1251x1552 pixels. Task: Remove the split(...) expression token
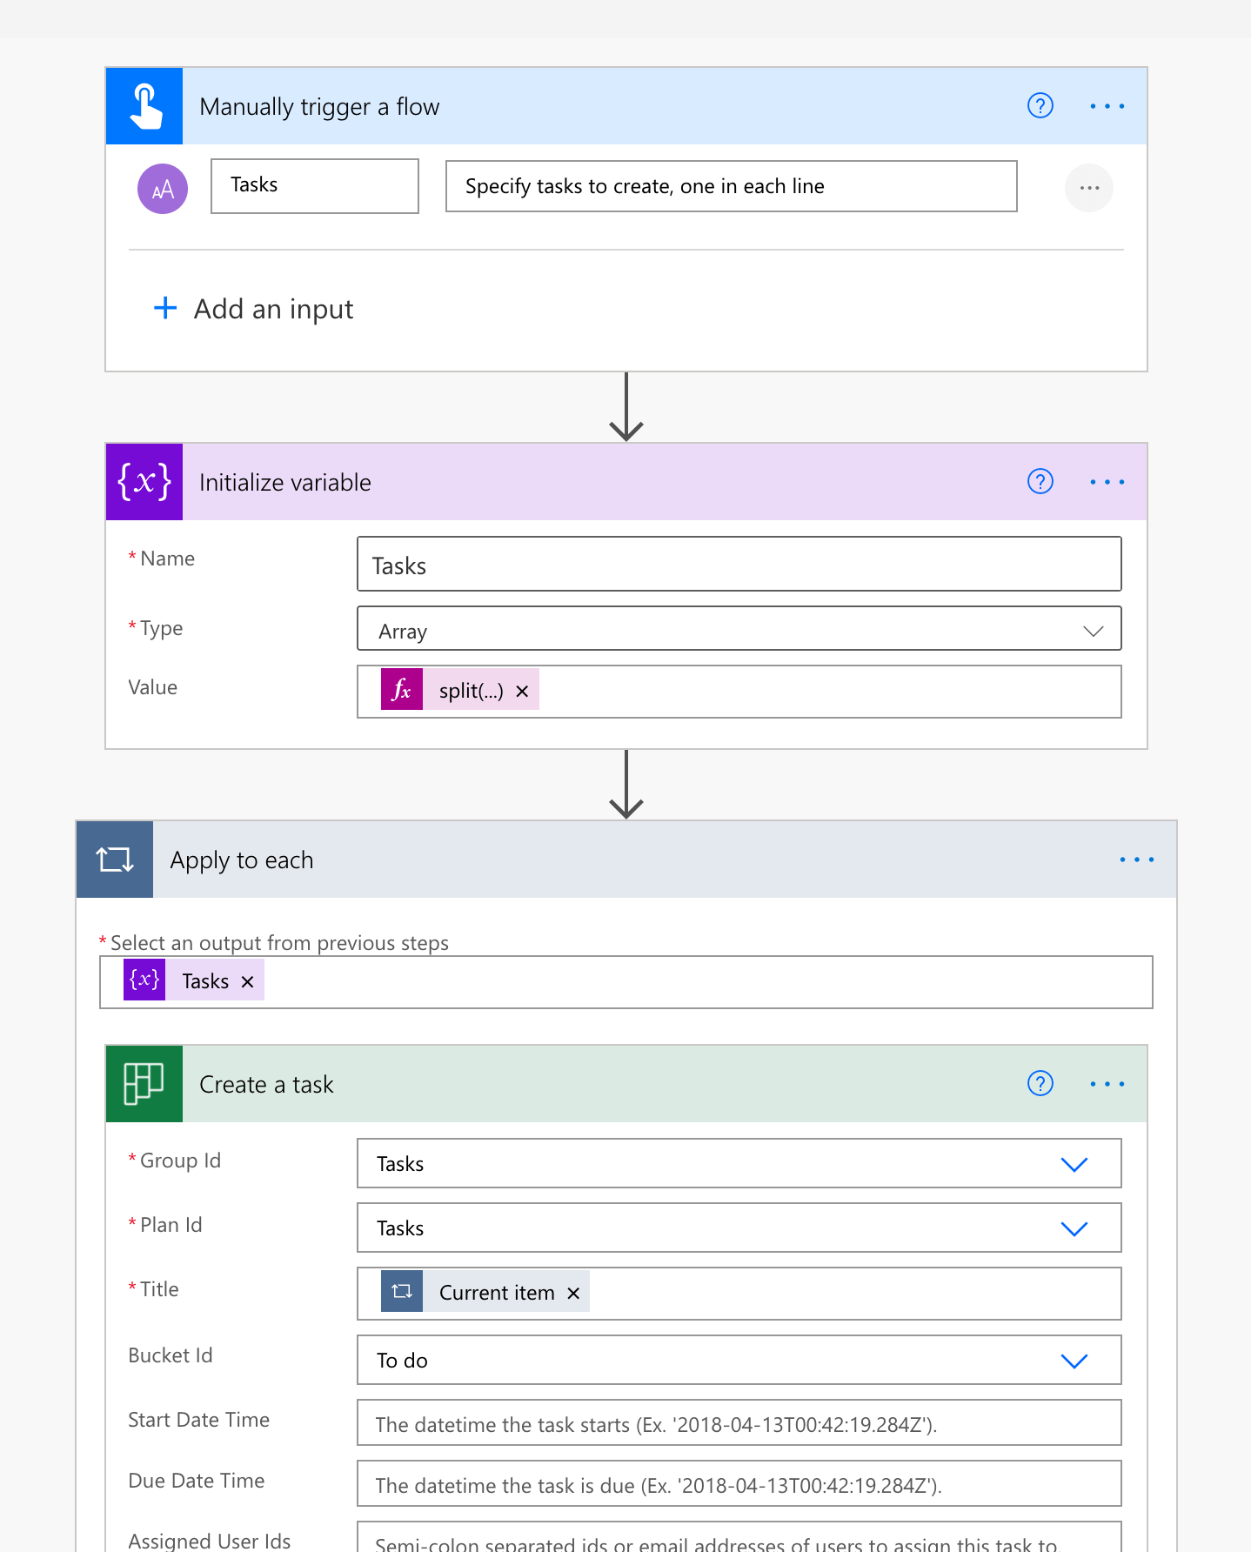(522, 691)
